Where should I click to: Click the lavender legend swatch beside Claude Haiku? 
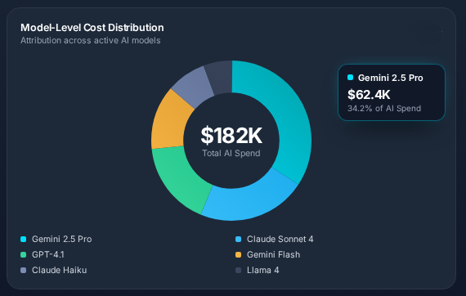(x=24, y=270)
